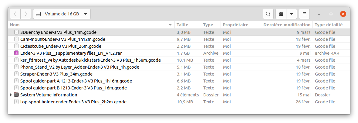Select Scraper-Ender-3 V3 Plus_34m.gcode file
Image resolution: width=358 pixels, height=123 pixels.
pyautogui.click(x=56, y=74)
